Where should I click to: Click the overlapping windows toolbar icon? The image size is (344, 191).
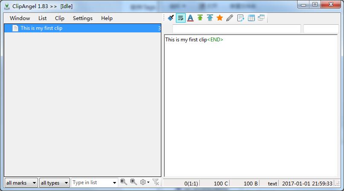[261, 18]
